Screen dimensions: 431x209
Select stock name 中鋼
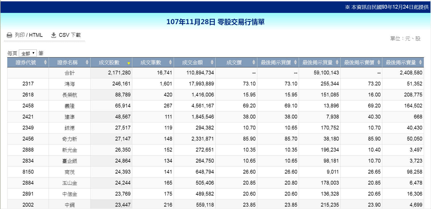(70, 205)
